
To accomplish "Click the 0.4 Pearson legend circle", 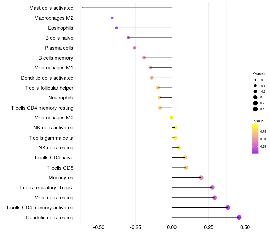I will [x=255, y=109].
